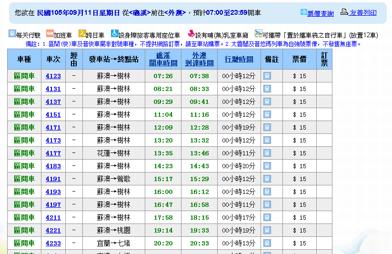Select route 花蓮→樹林 cell
The width and height of the screenshot is (392, 254).
click(x=114, y=153)
